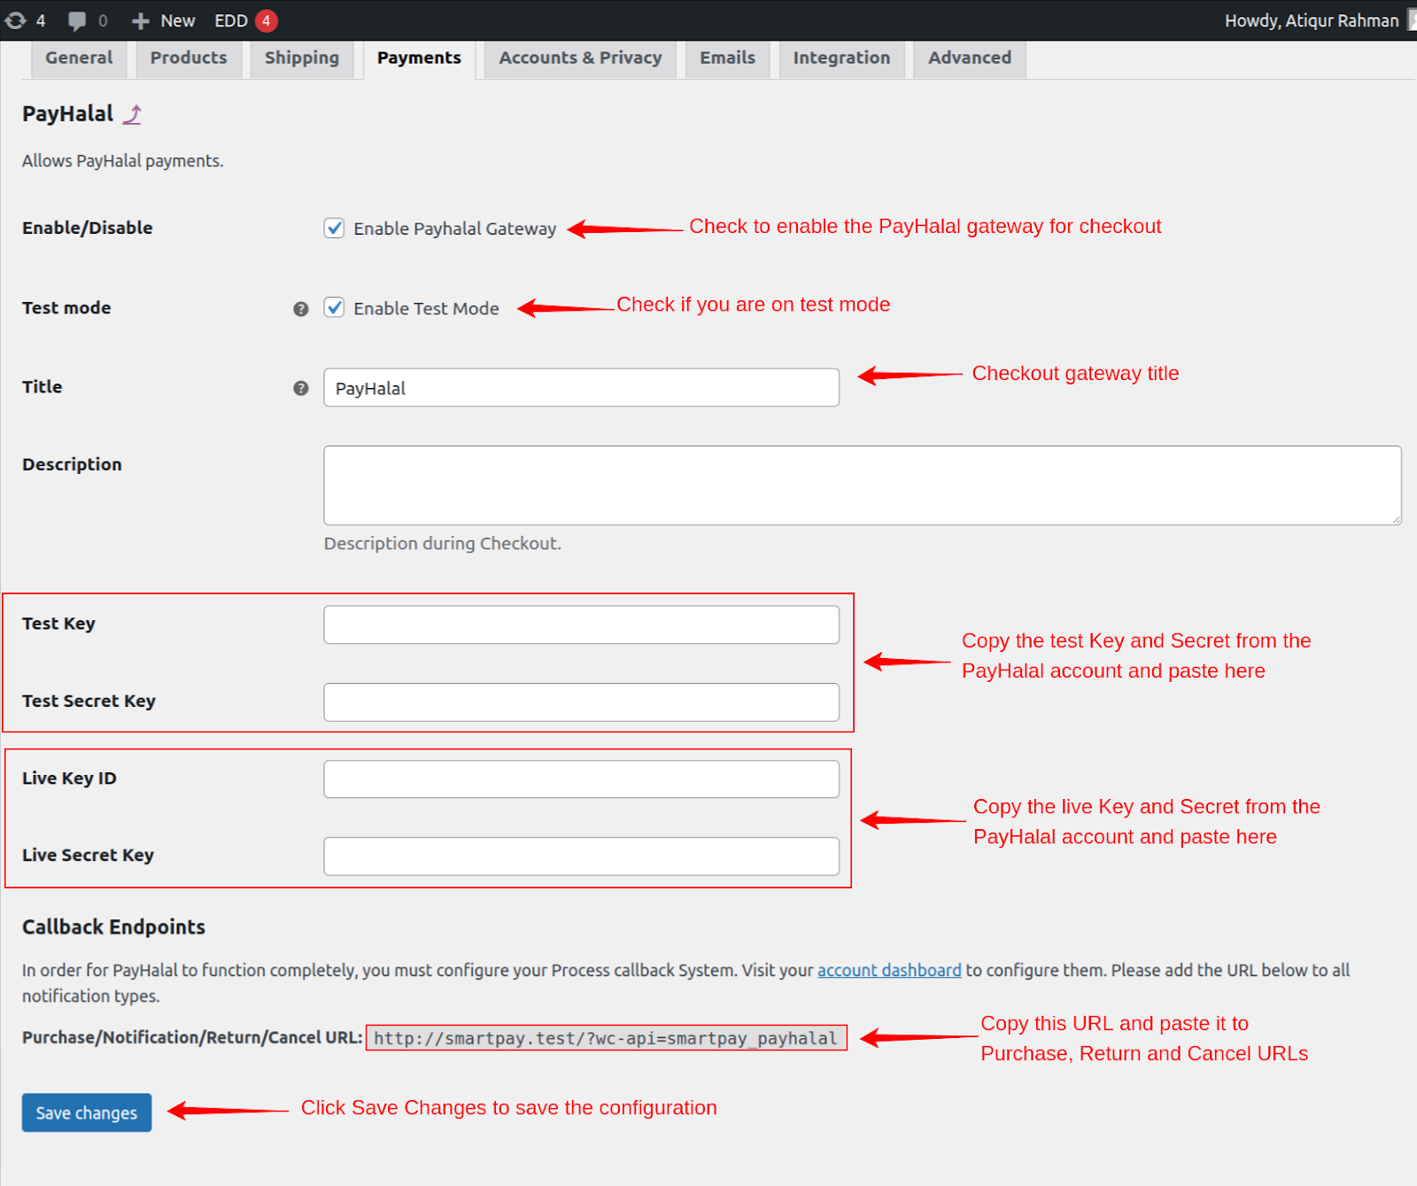Open the account dashboard link
This screenshot has width=1417, height=1186.
pyautogui.click(x=889, y=970)
